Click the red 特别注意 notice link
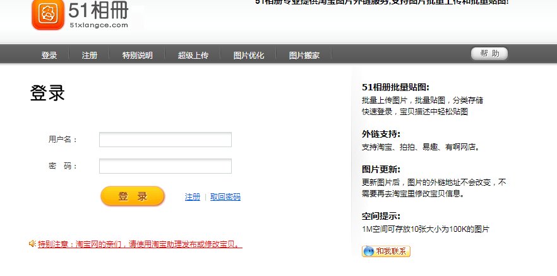The height and width of the screenshot is (276, 557). click(x=140, y=244)
